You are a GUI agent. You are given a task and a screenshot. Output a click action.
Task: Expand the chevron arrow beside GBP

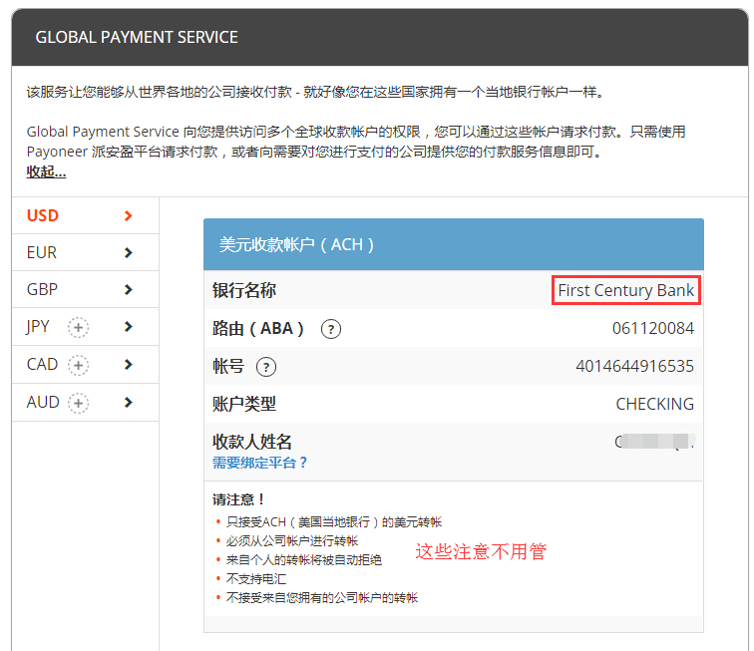point(128,290)
